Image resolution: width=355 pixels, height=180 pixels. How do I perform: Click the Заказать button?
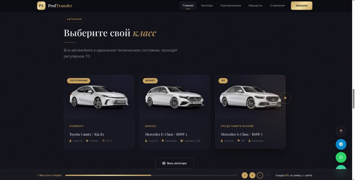[x=302, y=5]
